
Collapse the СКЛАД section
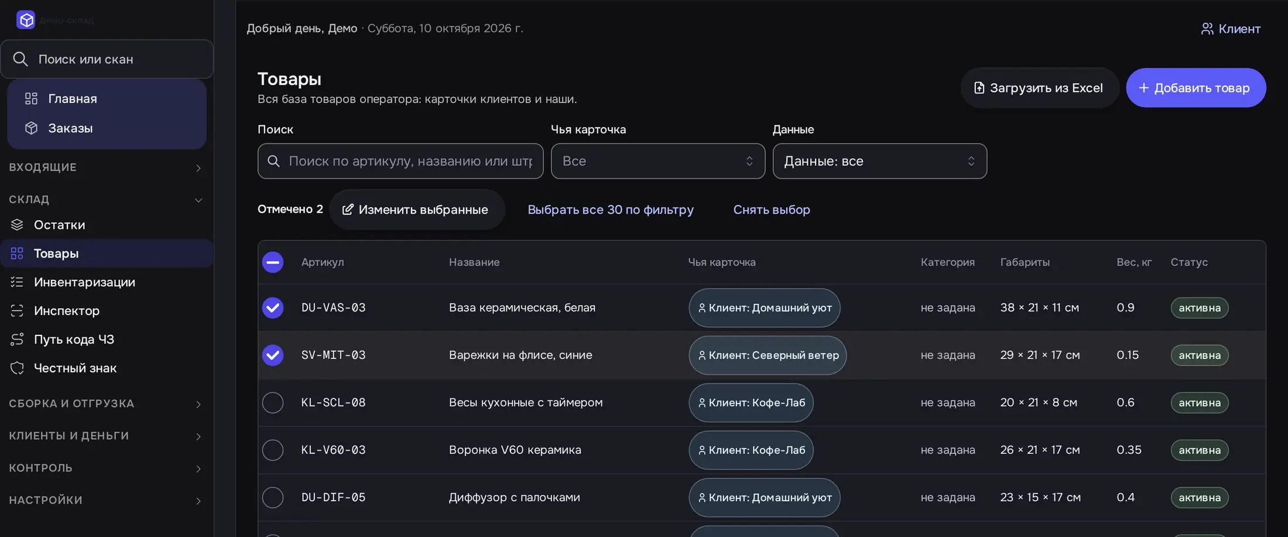tap(107, 200)
